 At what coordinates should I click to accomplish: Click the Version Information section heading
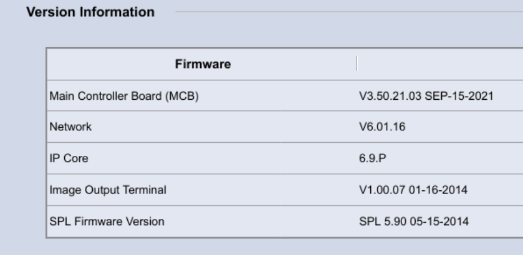click(89, 12)
